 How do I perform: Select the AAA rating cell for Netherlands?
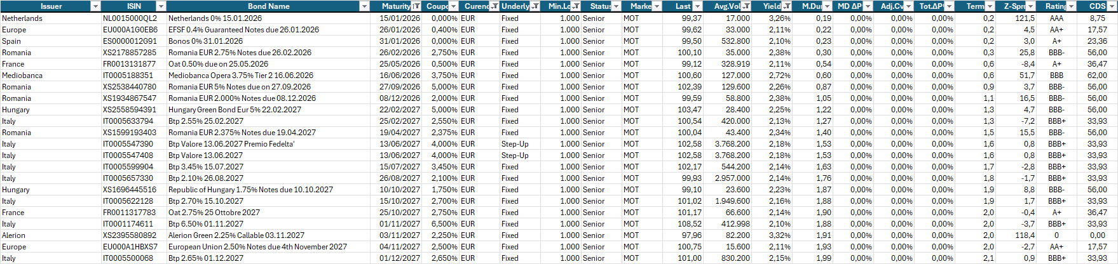point(1056,18)
